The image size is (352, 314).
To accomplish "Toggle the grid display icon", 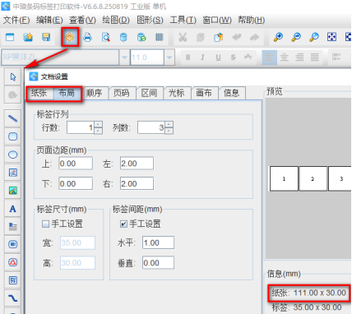I will 160,37.
